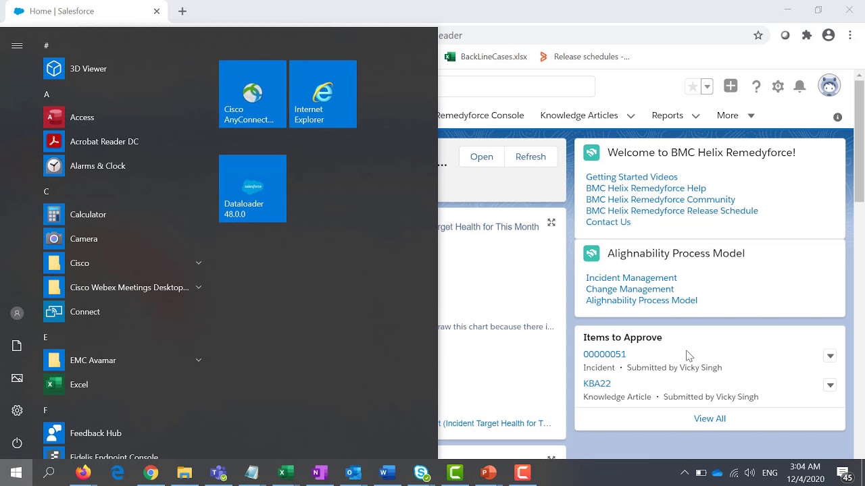Open the Release schedules bookmark
The width and height of the screenshot is (865, 486).
[585, 57]
